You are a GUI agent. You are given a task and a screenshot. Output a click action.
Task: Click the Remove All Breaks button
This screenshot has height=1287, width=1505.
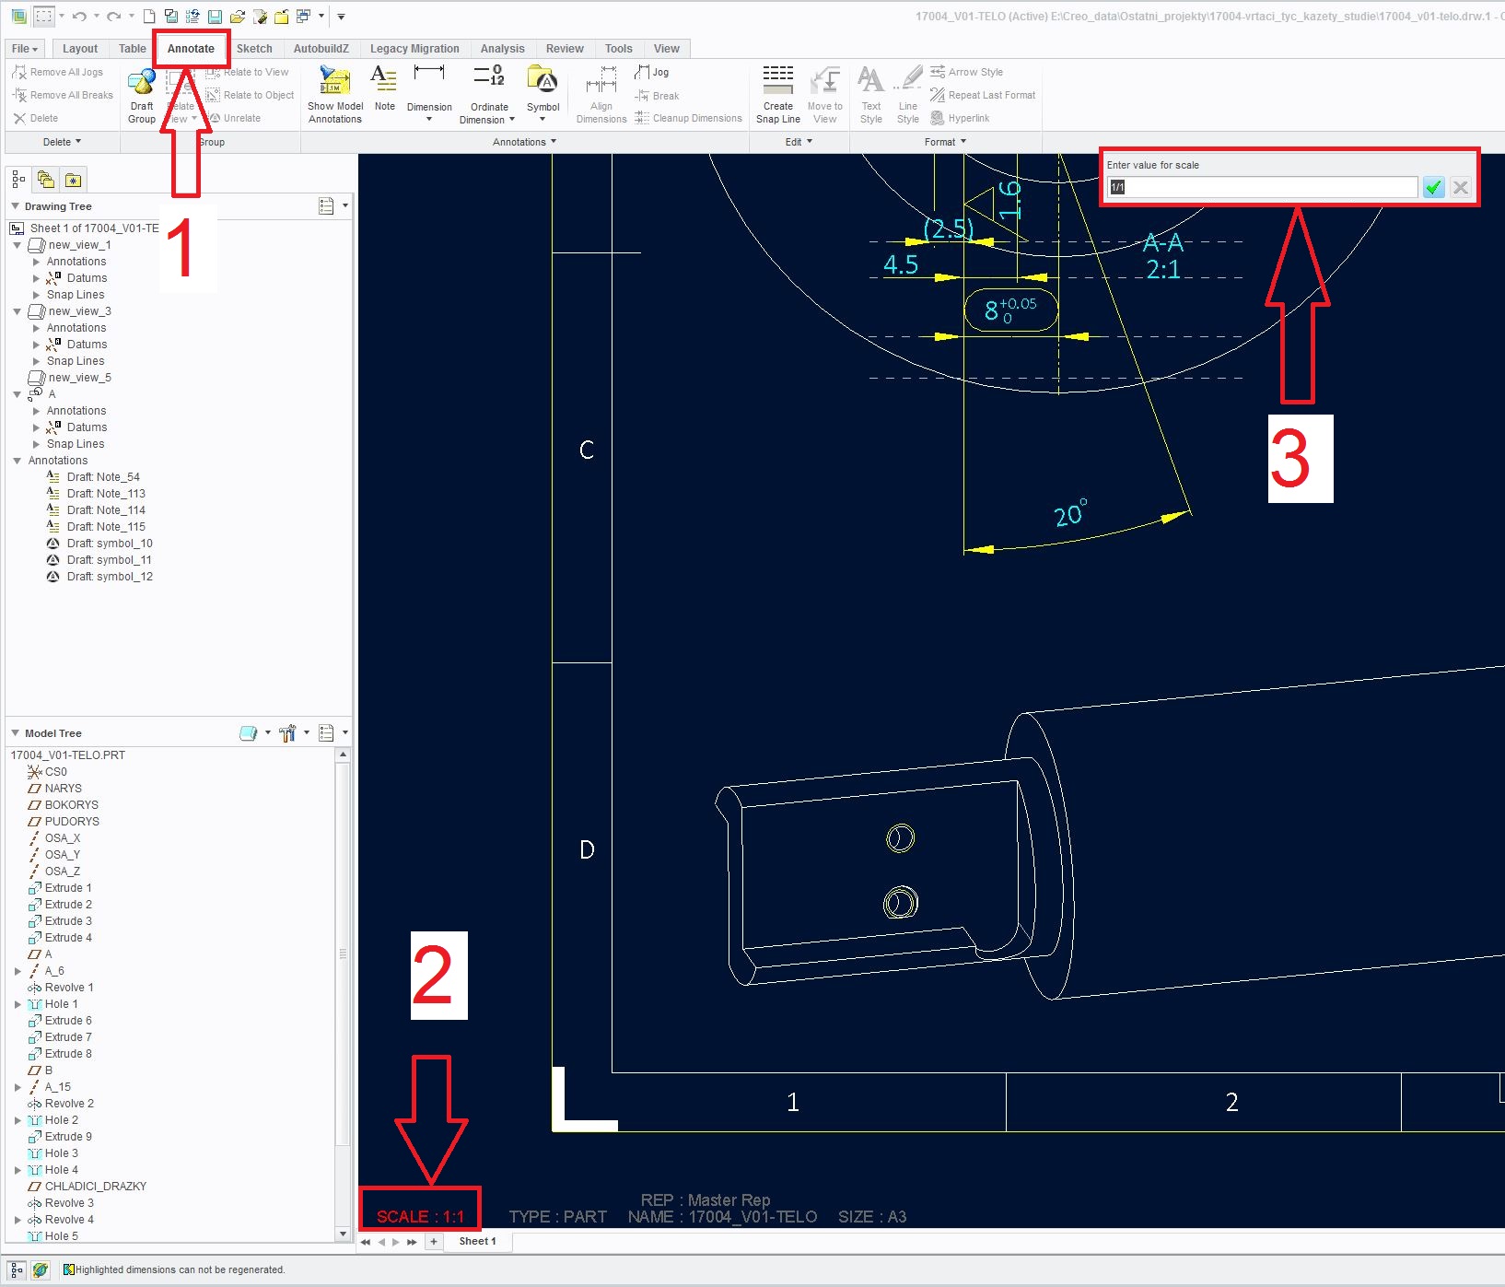tap(63, 95)
